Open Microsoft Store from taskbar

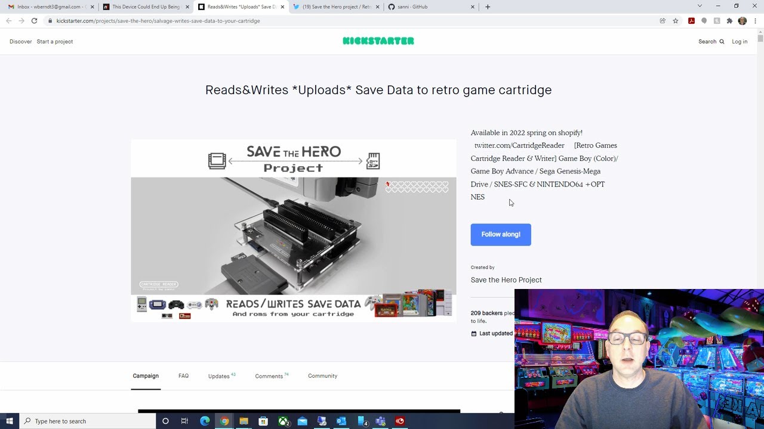pyautogui.click(x=263, y=421)
